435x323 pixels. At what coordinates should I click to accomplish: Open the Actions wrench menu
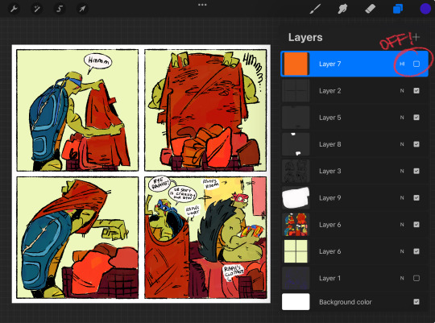[14, 9]
